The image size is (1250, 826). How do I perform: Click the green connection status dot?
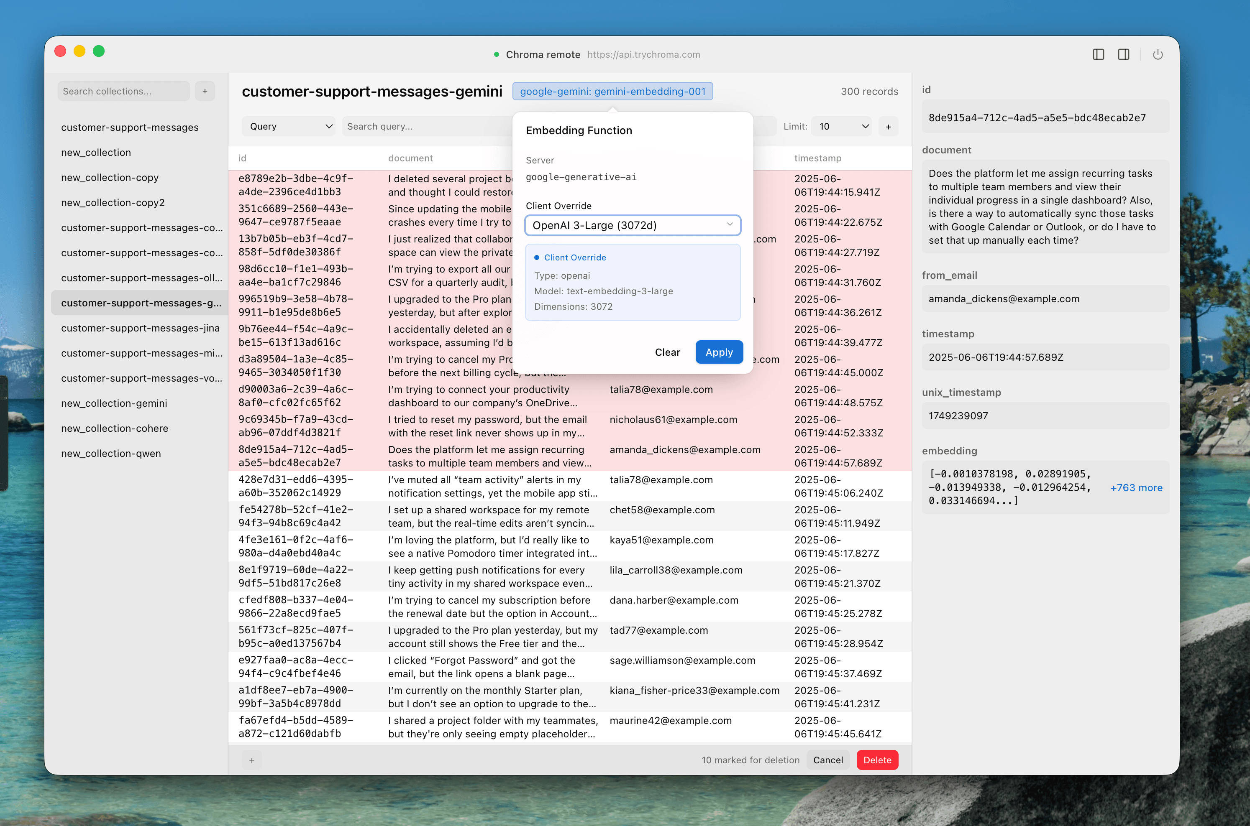[x=496, y=54]
